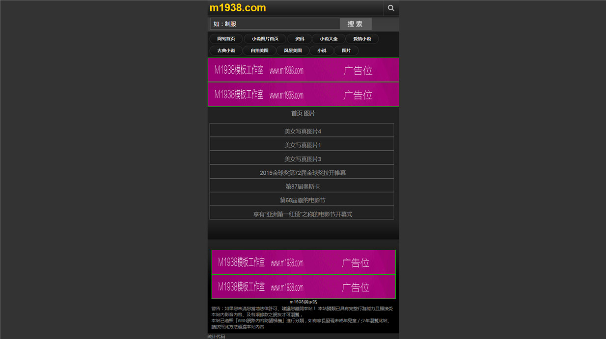Focus the search keyword input field

click(275, 24)
